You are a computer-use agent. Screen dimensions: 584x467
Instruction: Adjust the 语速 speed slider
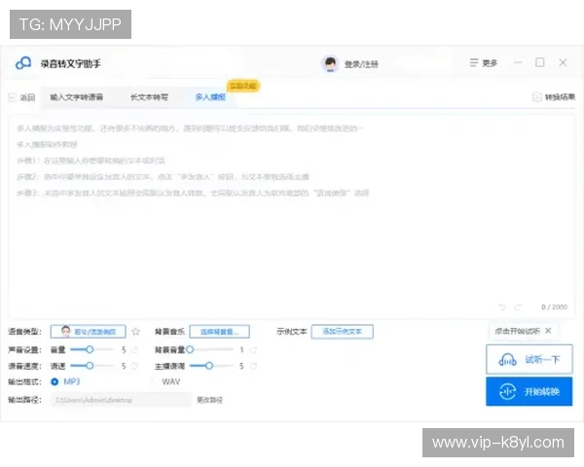click(x=91, y=366)
